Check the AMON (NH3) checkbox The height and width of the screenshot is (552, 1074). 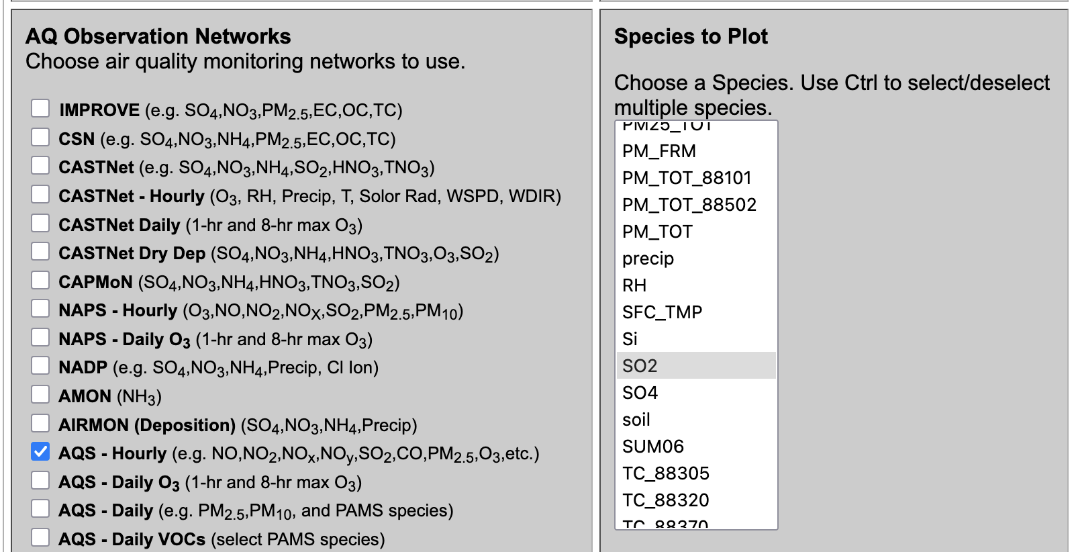point(40,394)
